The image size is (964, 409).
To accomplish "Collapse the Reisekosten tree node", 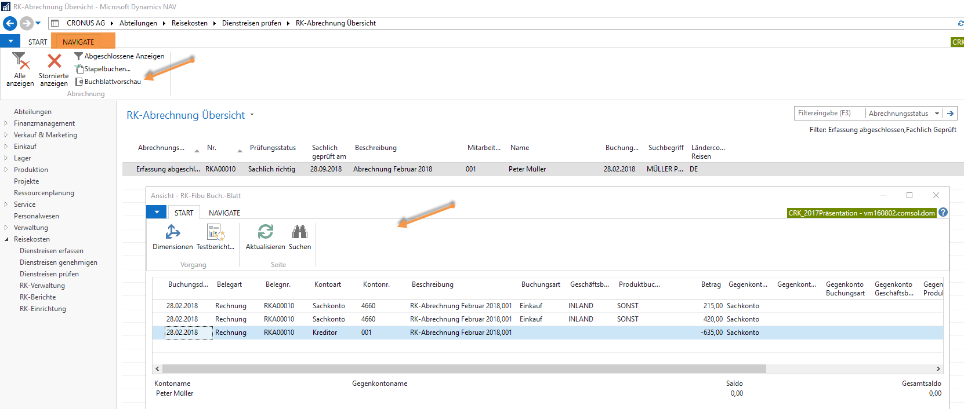I will point(6,239).
